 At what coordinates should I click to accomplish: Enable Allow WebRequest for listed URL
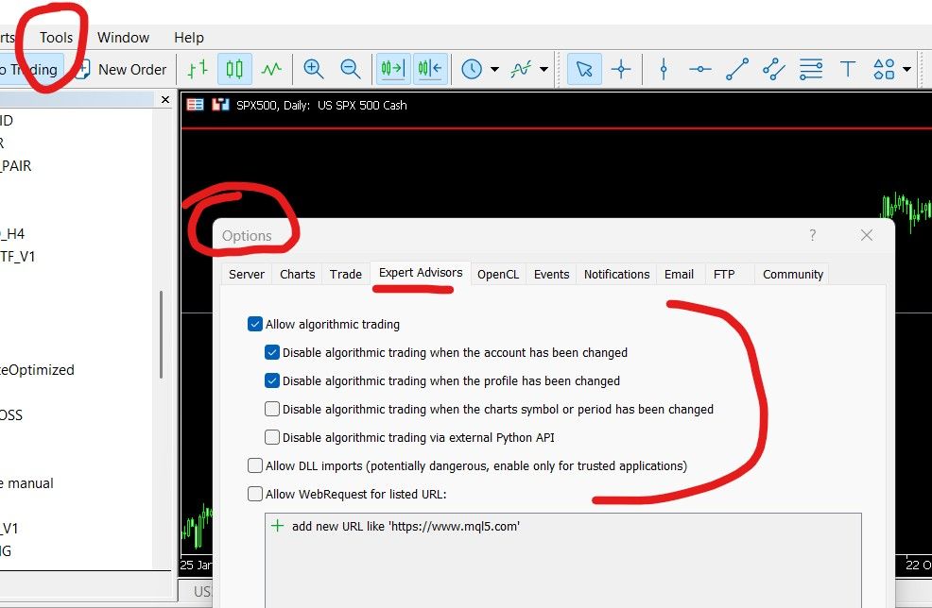(x=255, y=494)
